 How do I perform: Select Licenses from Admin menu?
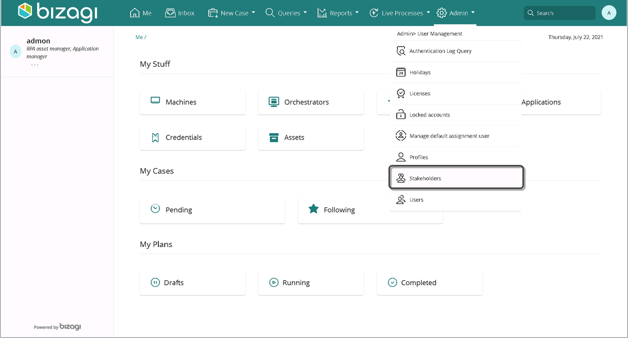coord(455,93)
